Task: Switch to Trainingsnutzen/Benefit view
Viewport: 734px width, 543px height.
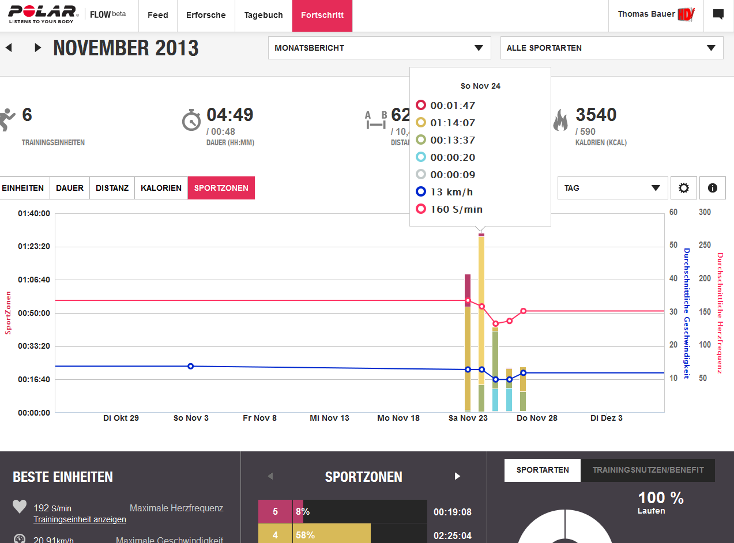Action: point(648,470)
